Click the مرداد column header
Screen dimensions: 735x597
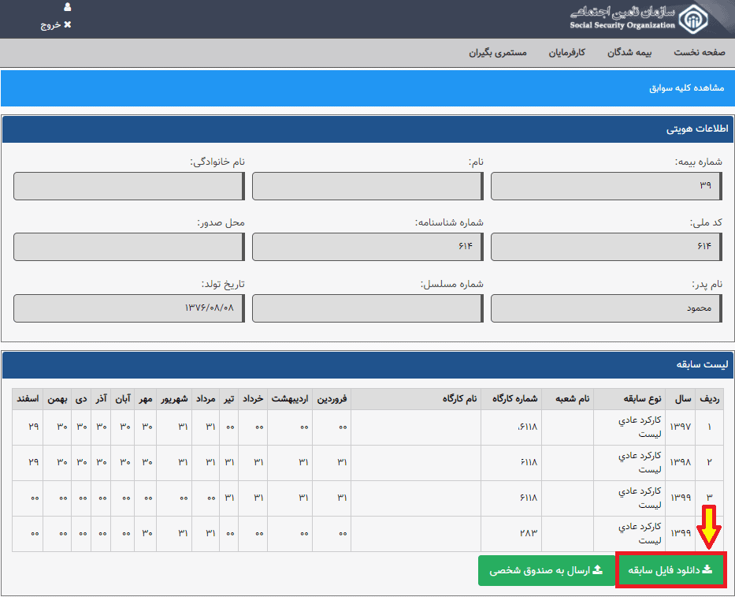(206, 399)
